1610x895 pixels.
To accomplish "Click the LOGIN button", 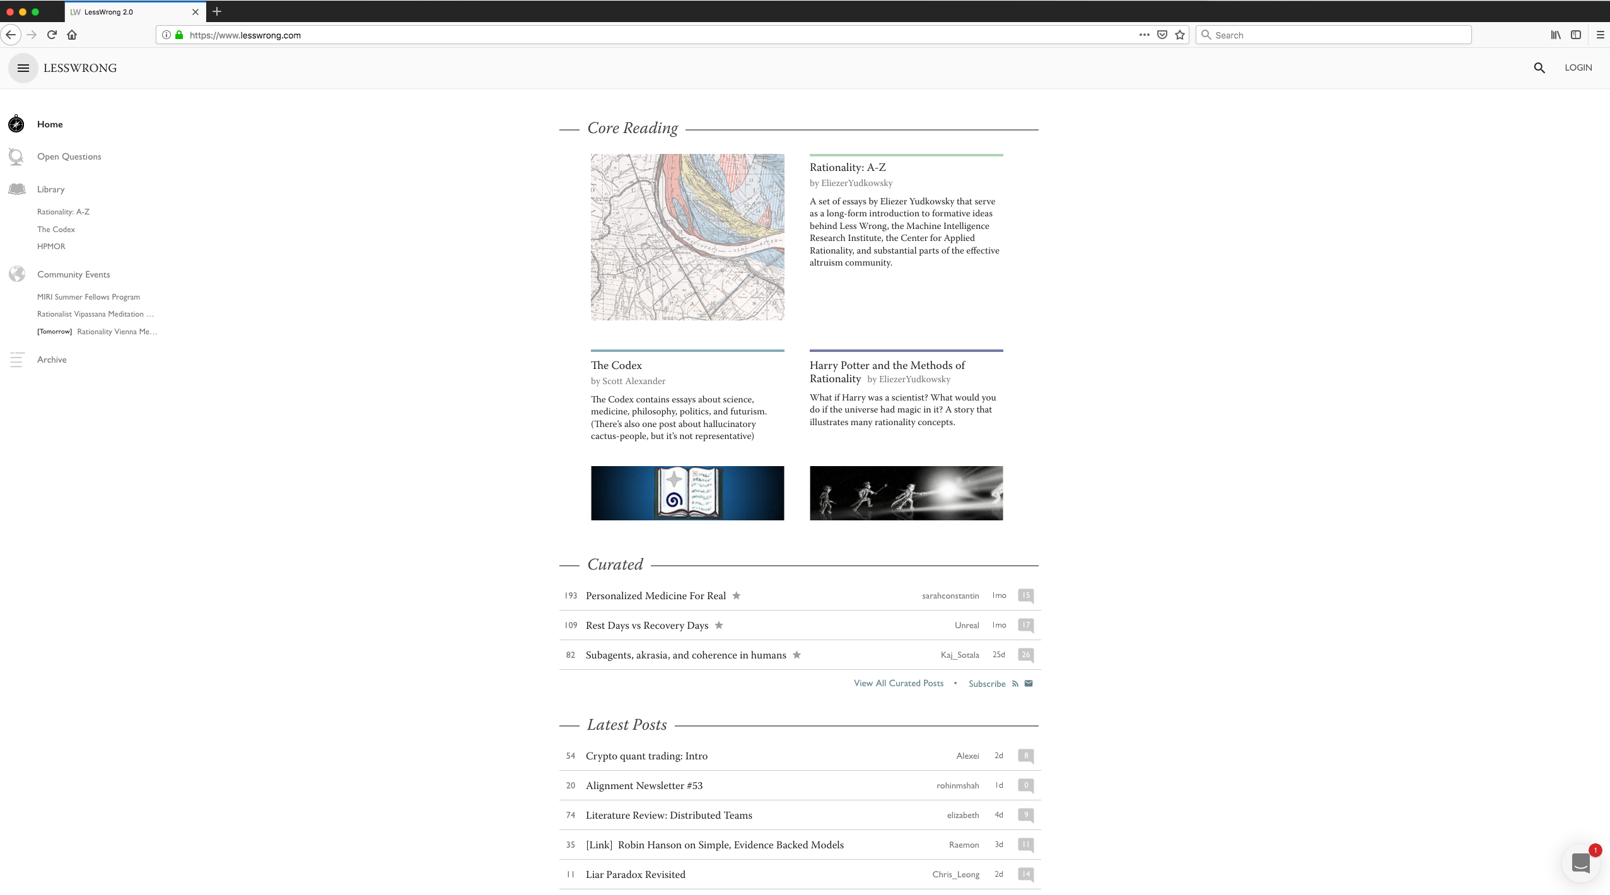I will 1578,67.
